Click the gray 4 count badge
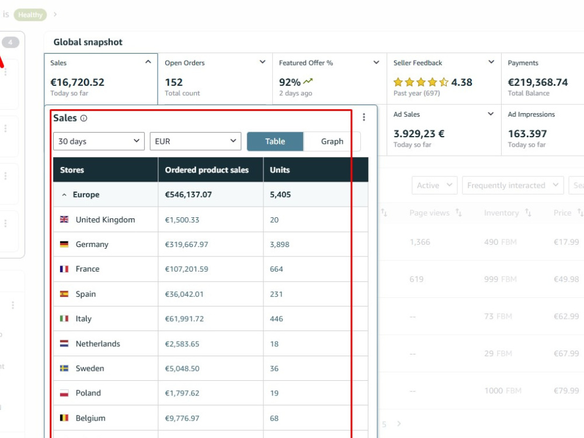 (11, 42)
